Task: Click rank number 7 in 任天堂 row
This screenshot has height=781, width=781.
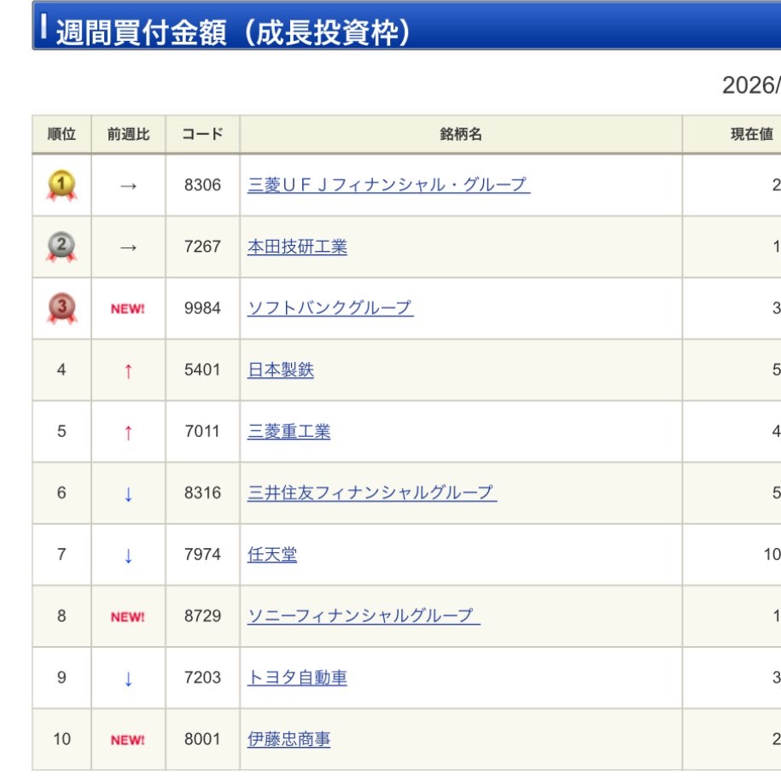Action: (61, 554)
